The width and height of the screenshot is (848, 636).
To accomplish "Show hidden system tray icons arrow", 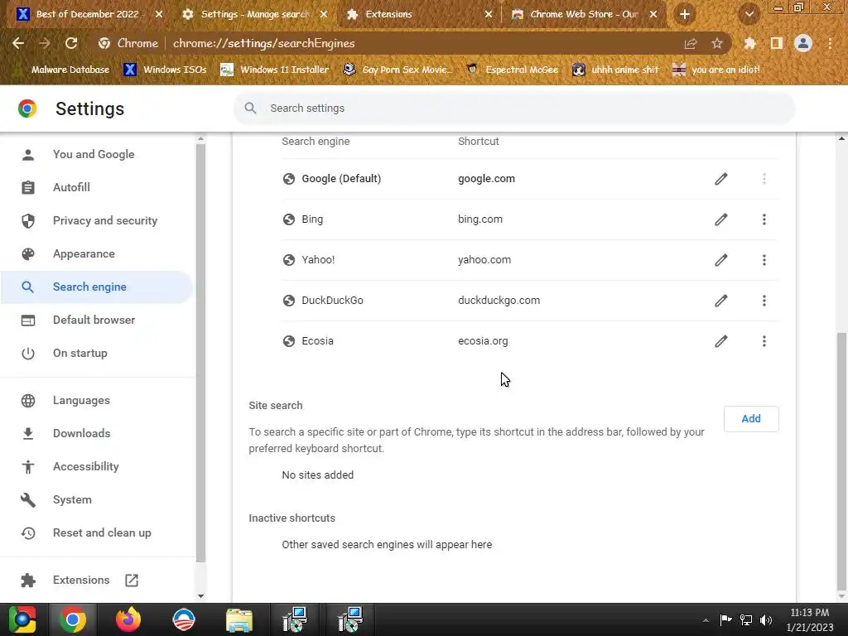I will coord(706,620).
